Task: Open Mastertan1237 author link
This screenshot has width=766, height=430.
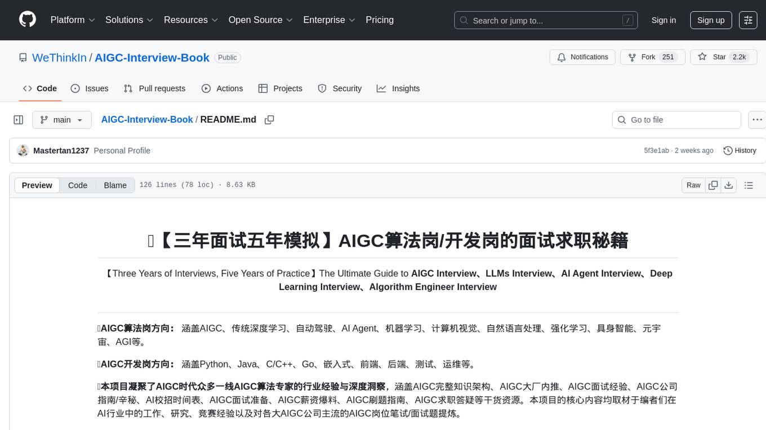Action: 61,151
